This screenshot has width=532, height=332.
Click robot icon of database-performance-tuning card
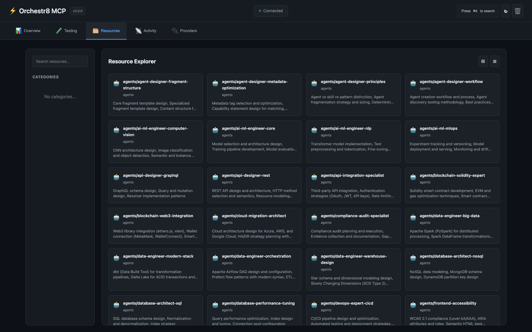(215, 305)
